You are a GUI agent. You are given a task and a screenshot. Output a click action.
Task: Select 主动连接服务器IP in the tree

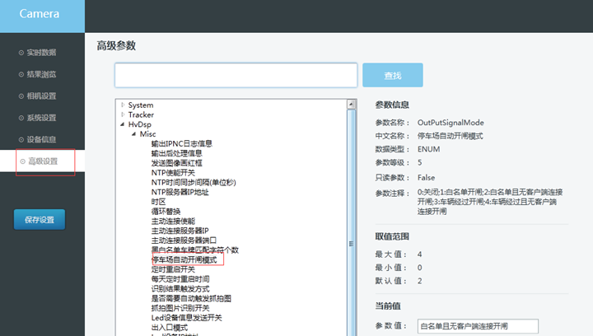coord(180,231)
